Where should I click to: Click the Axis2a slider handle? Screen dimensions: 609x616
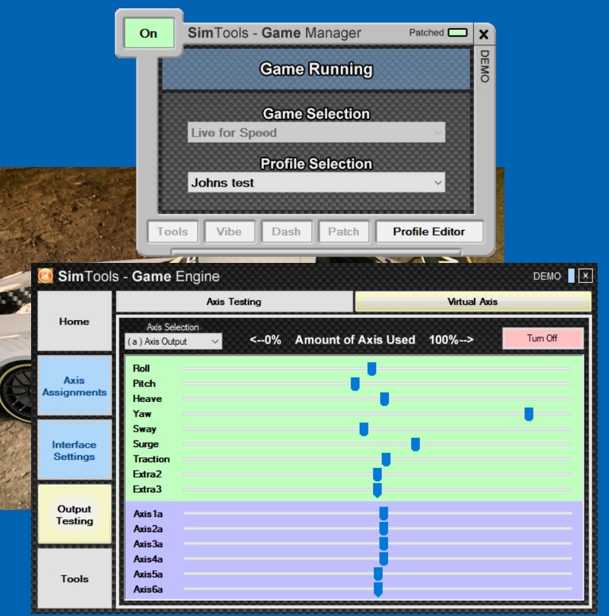(x=384, y=529)
